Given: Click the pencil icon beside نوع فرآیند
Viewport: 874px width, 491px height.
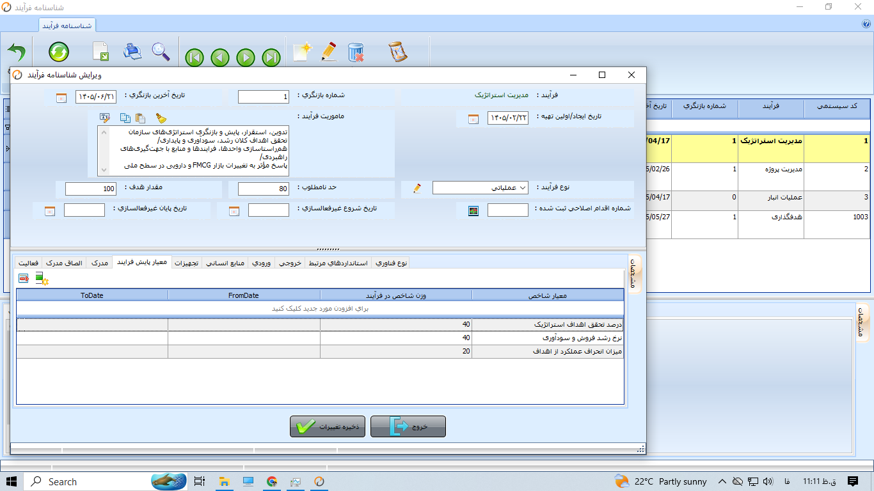Looking at the screenshot, I should [417, 188].
